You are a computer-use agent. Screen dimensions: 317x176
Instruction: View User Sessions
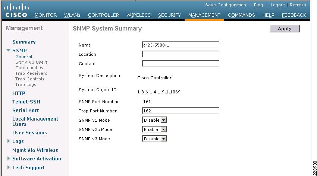29,133
